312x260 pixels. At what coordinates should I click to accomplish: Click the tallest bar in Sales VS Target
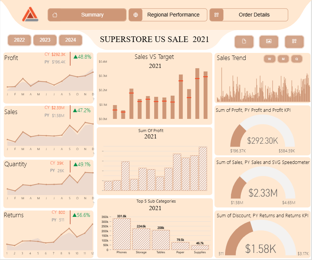tap(197, 93)
